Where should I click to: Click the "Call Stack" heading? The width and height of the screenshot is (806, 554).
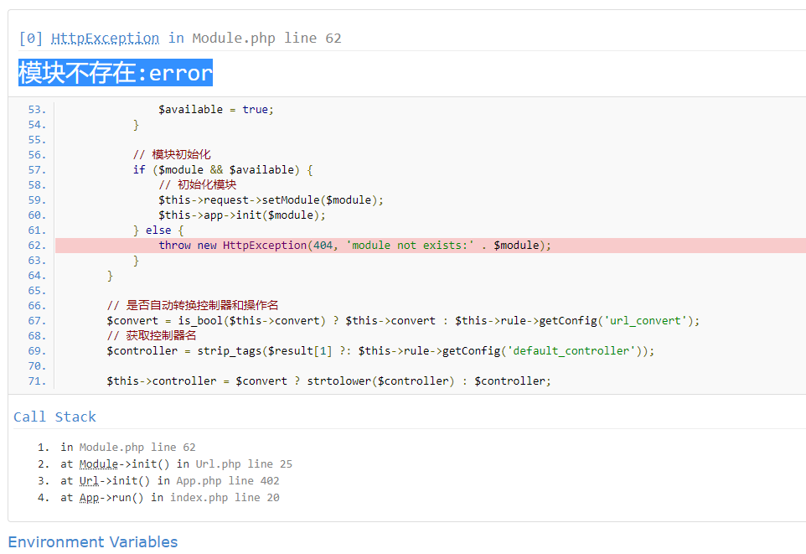54,417
